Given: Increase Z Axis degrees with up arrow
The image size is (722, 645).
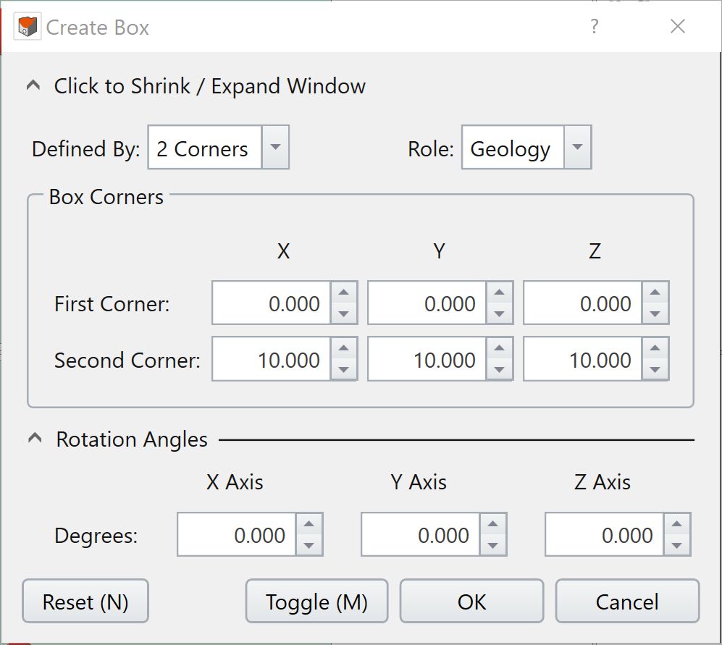Looking at the screenshot, I should [x=676, y=524].
